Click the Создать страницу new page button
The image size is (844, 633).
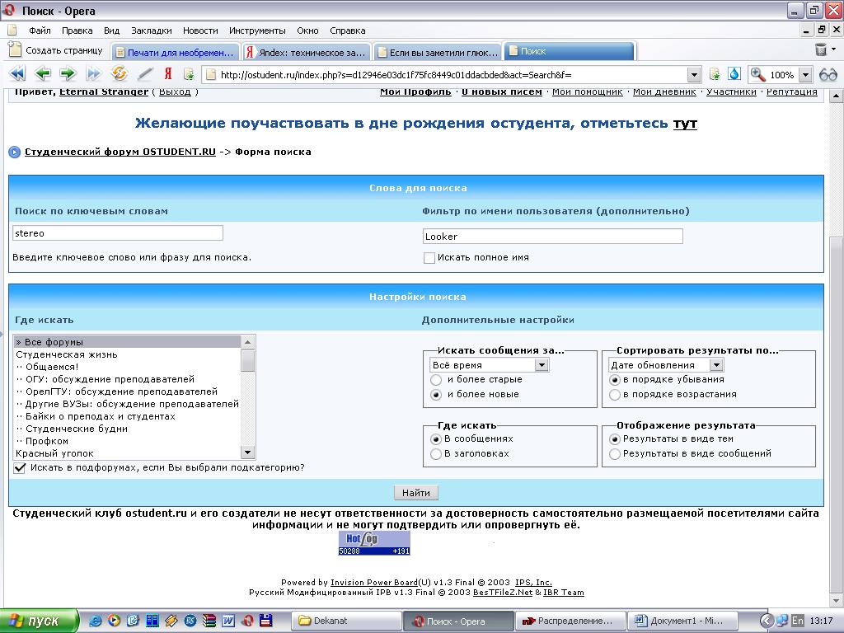coord(55,50)
